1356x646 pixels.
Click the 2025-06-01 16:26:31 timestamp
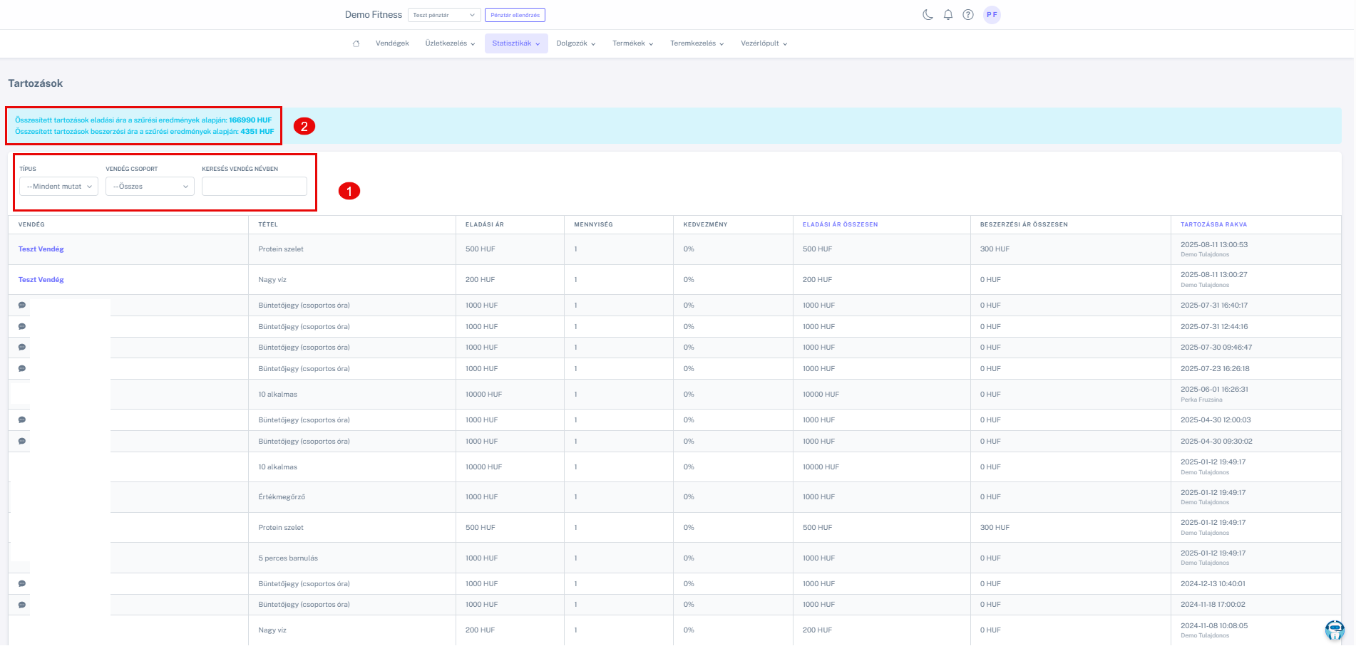click(x=1214, y=390)
